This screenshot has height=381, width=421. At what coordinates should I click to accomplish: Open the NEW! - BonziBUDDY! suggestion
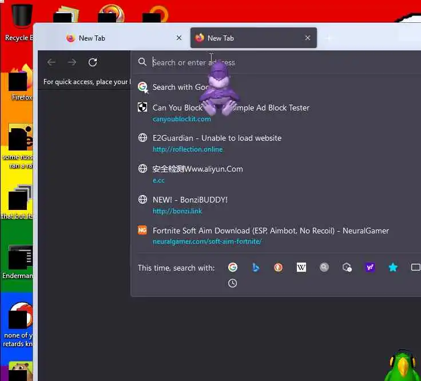[276, 205]
